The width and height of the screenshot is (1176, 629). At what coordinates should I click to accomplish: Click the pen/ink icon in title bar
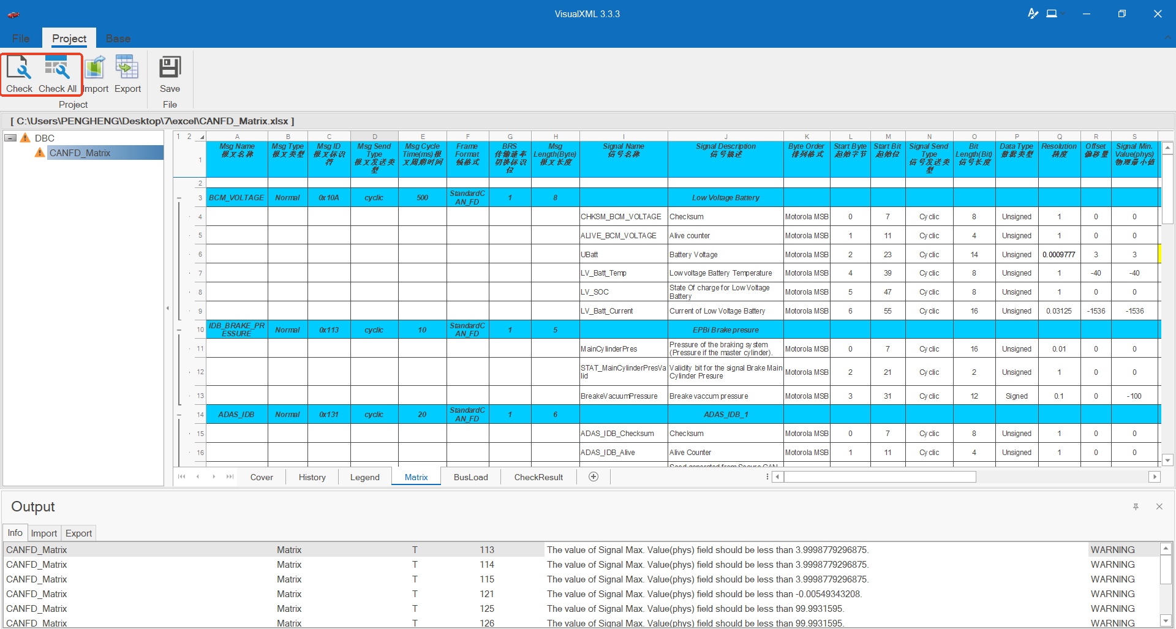(x=1033, y=13)
